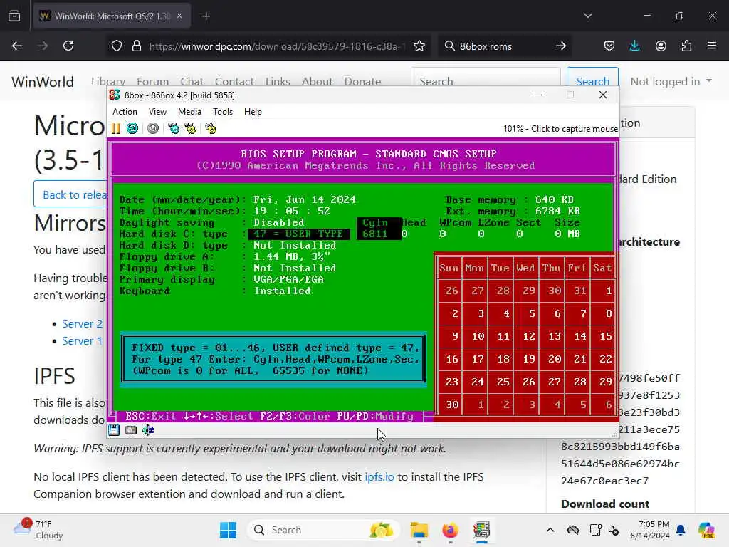The height and width of the screenshot is (547, 729).
Task: Open the Forum navigation link
Action: [152, 81]
